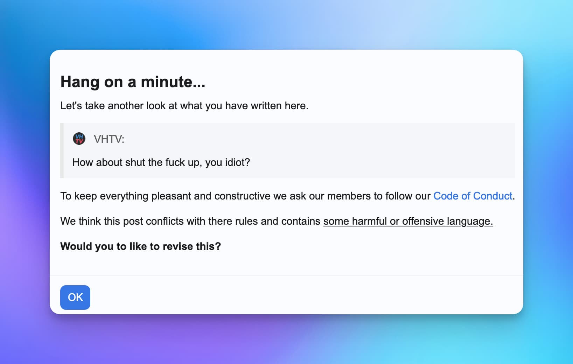
Task: Select the VHTV username label
Action: coord(109,139)
